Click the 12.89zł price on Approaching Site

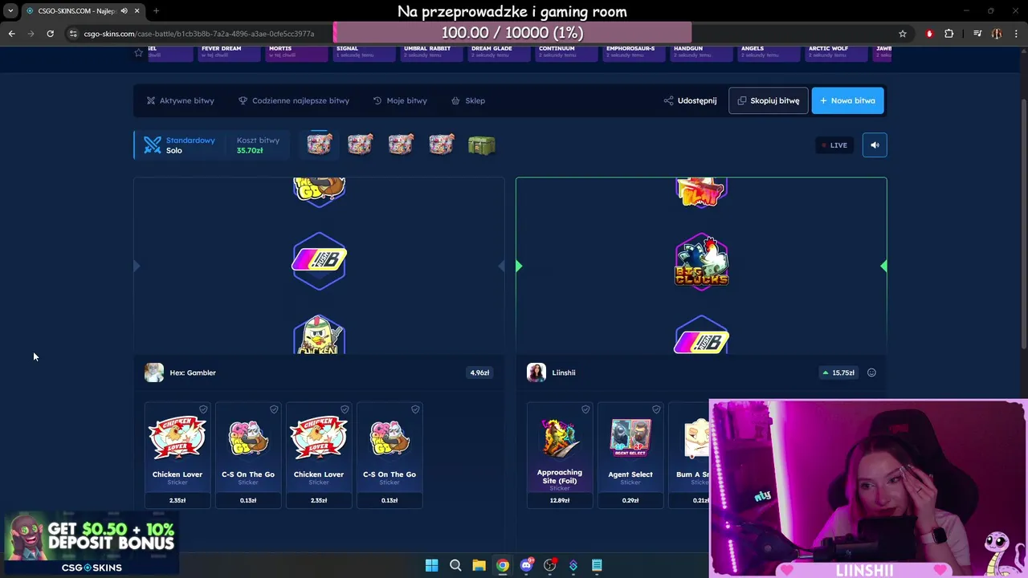coord(560,500)
